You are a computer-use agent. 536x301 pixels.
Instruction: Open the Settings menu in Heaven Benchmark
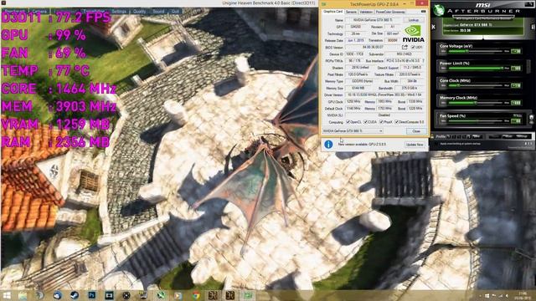119,11
